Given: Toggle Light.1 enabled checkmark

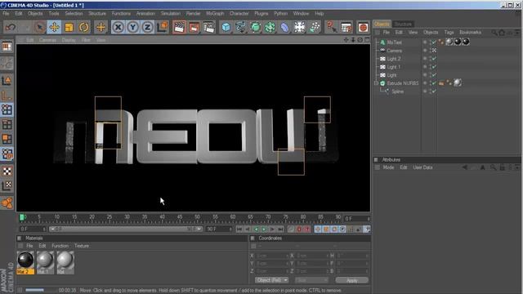Looking at the screenshot, I should coord(434,67).
